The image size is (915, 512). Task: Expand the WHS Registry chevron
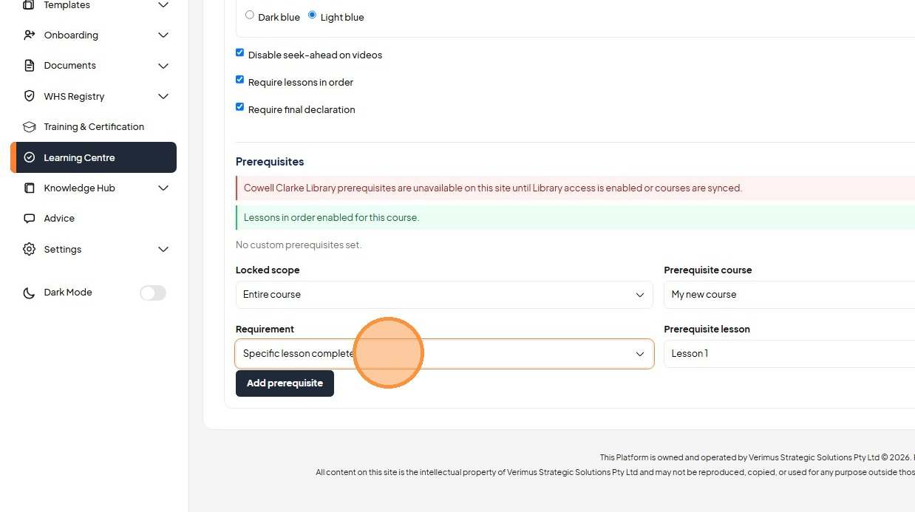pyautogui.click(x=163, y=96)
